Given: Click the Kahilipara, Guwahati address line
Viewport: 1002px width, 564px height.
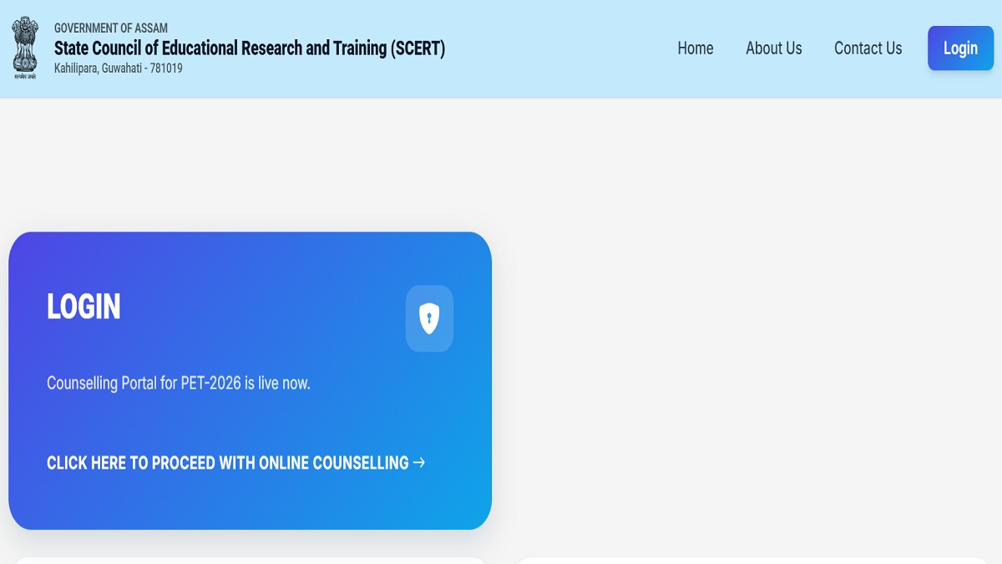Looking at the screenshot, I should [x=119, y=69].
